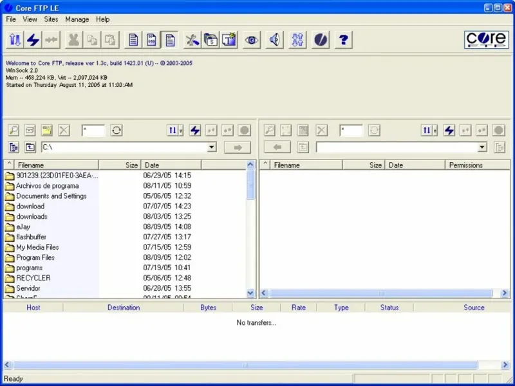Open the text editor T icon

(229, 40)
